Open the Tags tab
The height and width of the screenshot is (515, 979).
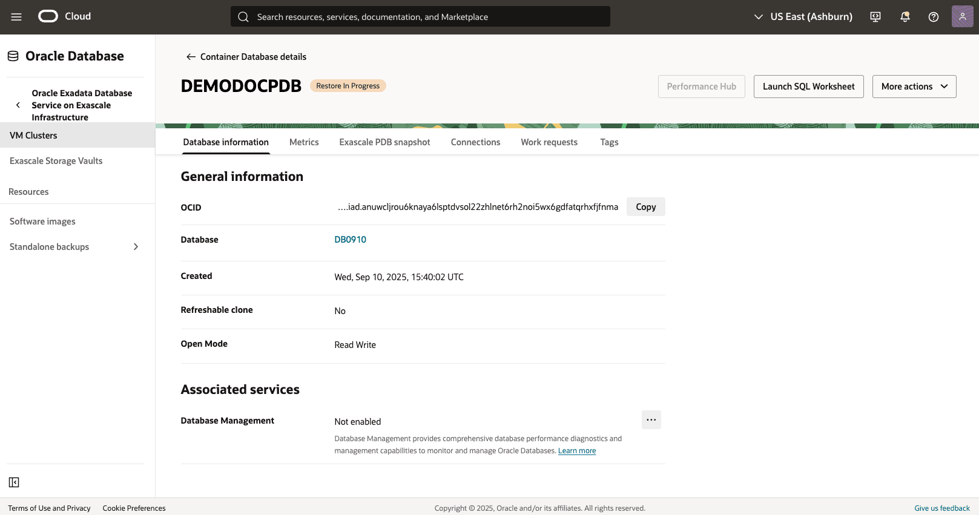click(609, 142)
